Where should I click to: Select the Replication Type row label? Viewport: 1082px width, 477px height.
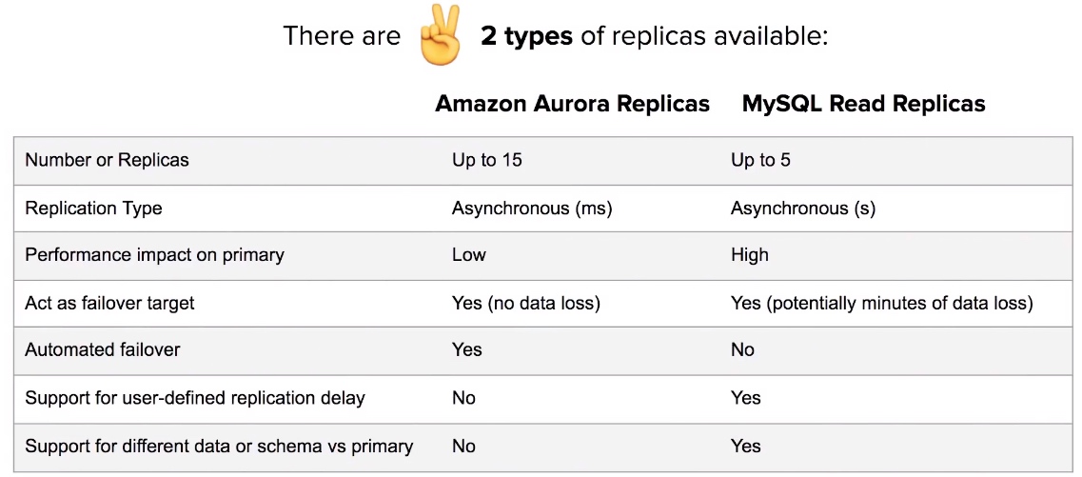[x=94, y=208]
